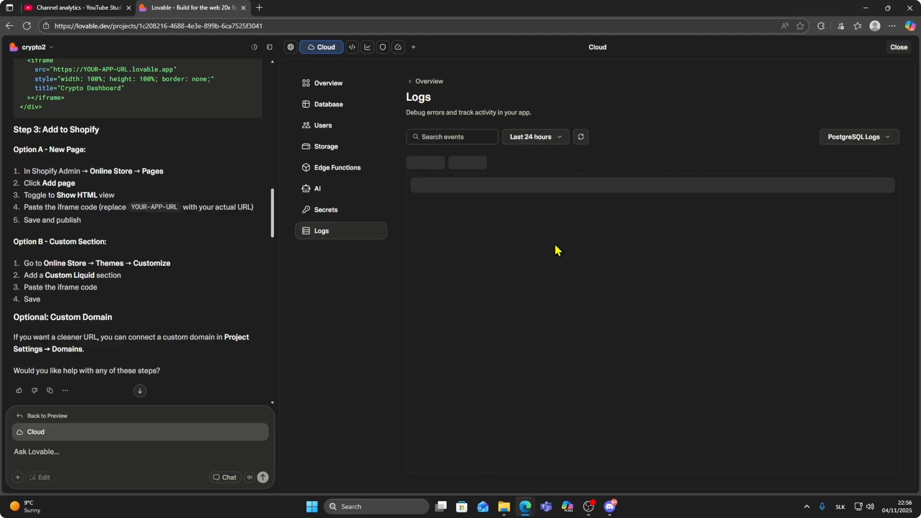Open the Windows Start menu
The image size is (921, 518).
point(312,506)
